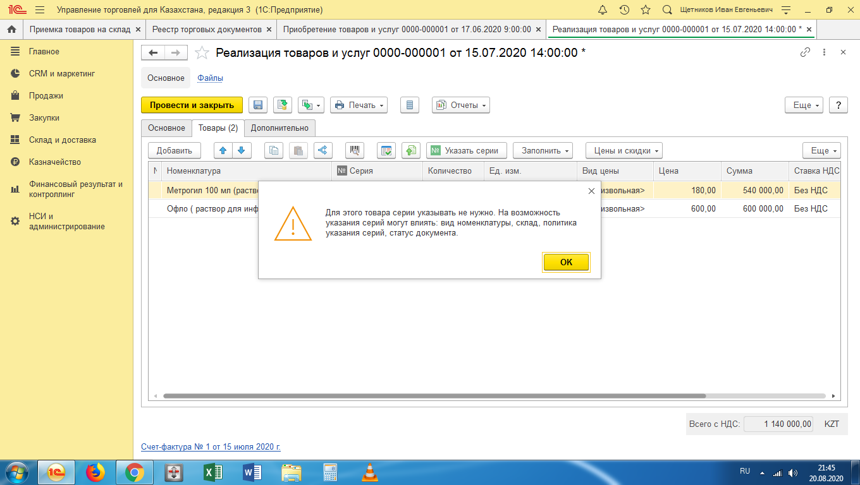
Task: Close the warning dialog with X
Action: (591, 191)
